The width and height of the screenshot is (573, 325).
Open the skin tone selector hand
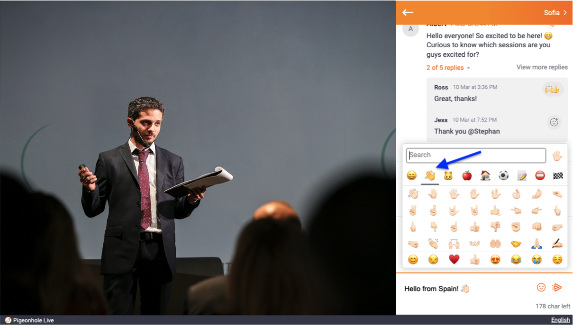[557, 156]
